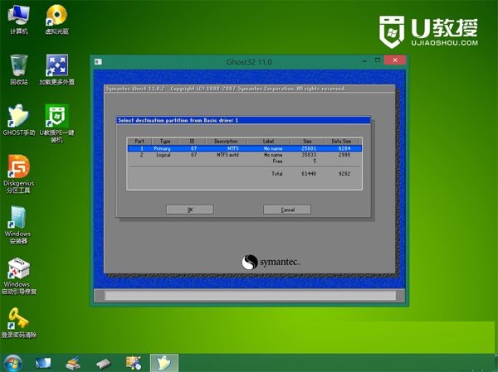The height and width of the screenshot is (372, 498).
Task: Click the Ghost taskbar button
Action: 164,363
